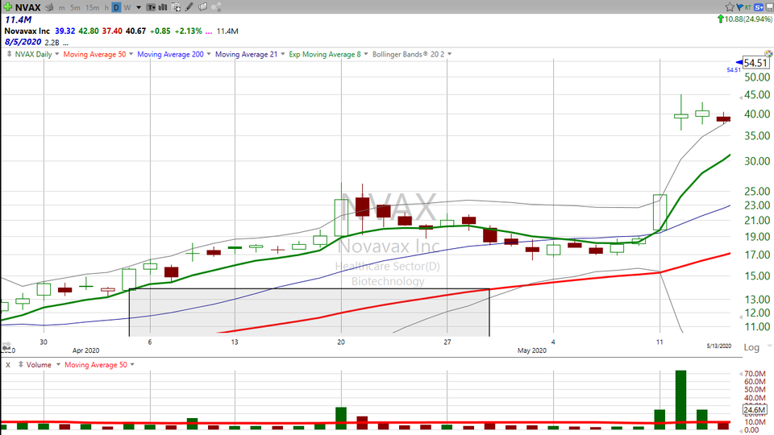This screenshot has height=435, width=774.
Task: Click the blue flag icon
Action: tap(739, 6)
